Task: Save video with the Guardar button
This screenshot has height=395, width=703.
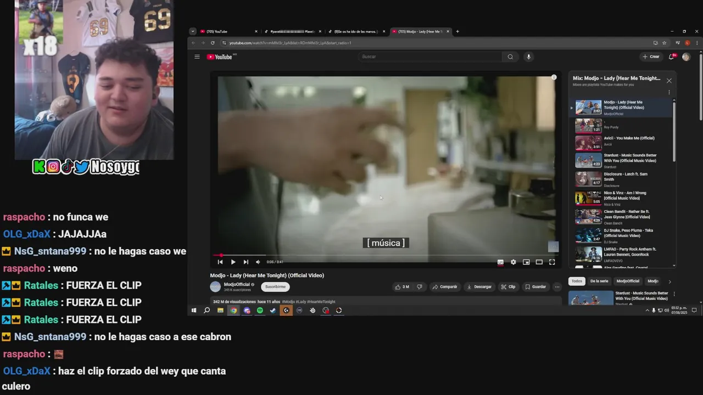Action: coord(535,286)
